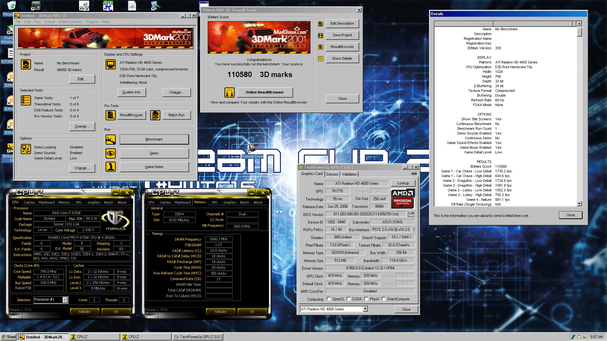Click the System Info button

click(x=132, y=93)
